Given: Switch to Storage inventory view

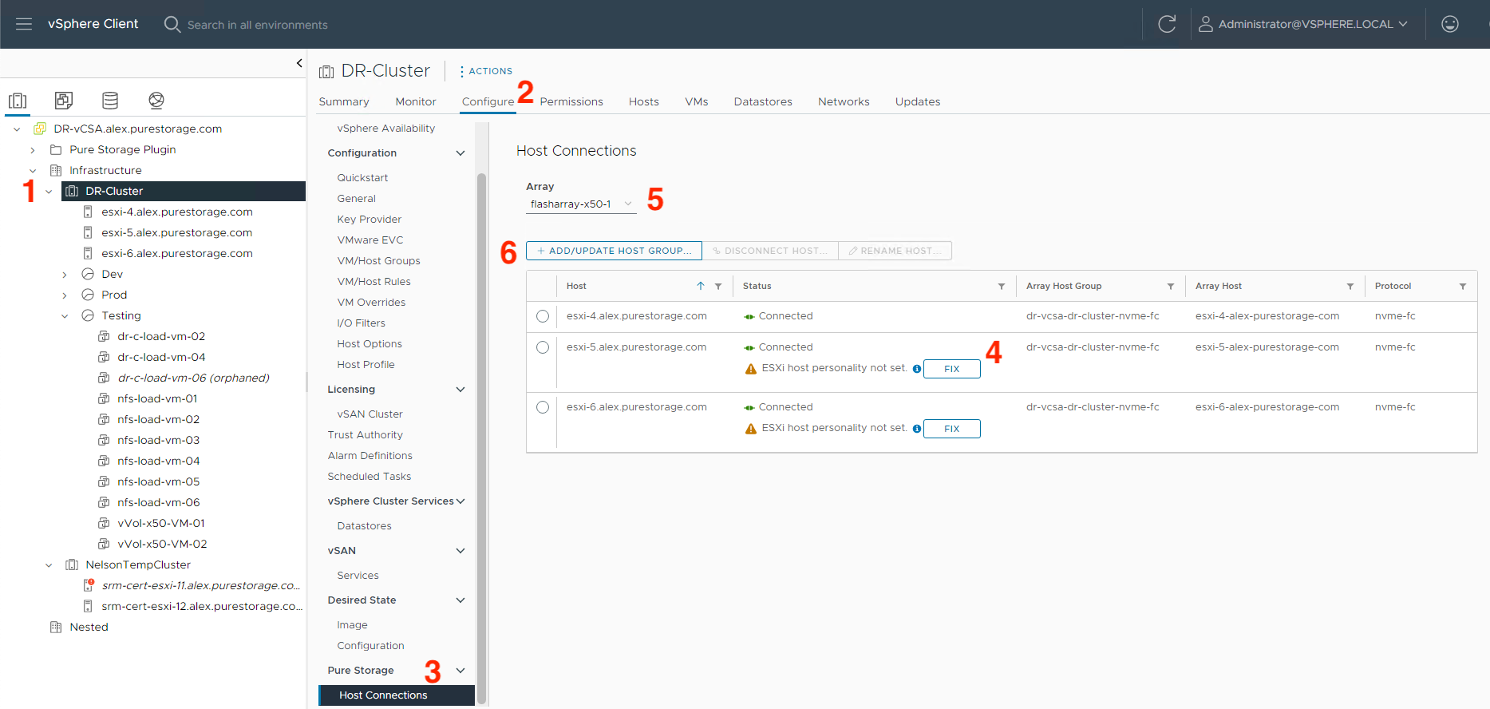Looking at the screenshot, I should (110, 101).
